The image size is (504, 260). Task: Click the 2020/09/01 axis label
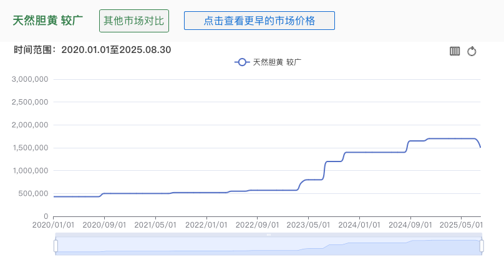coord(104,224)
